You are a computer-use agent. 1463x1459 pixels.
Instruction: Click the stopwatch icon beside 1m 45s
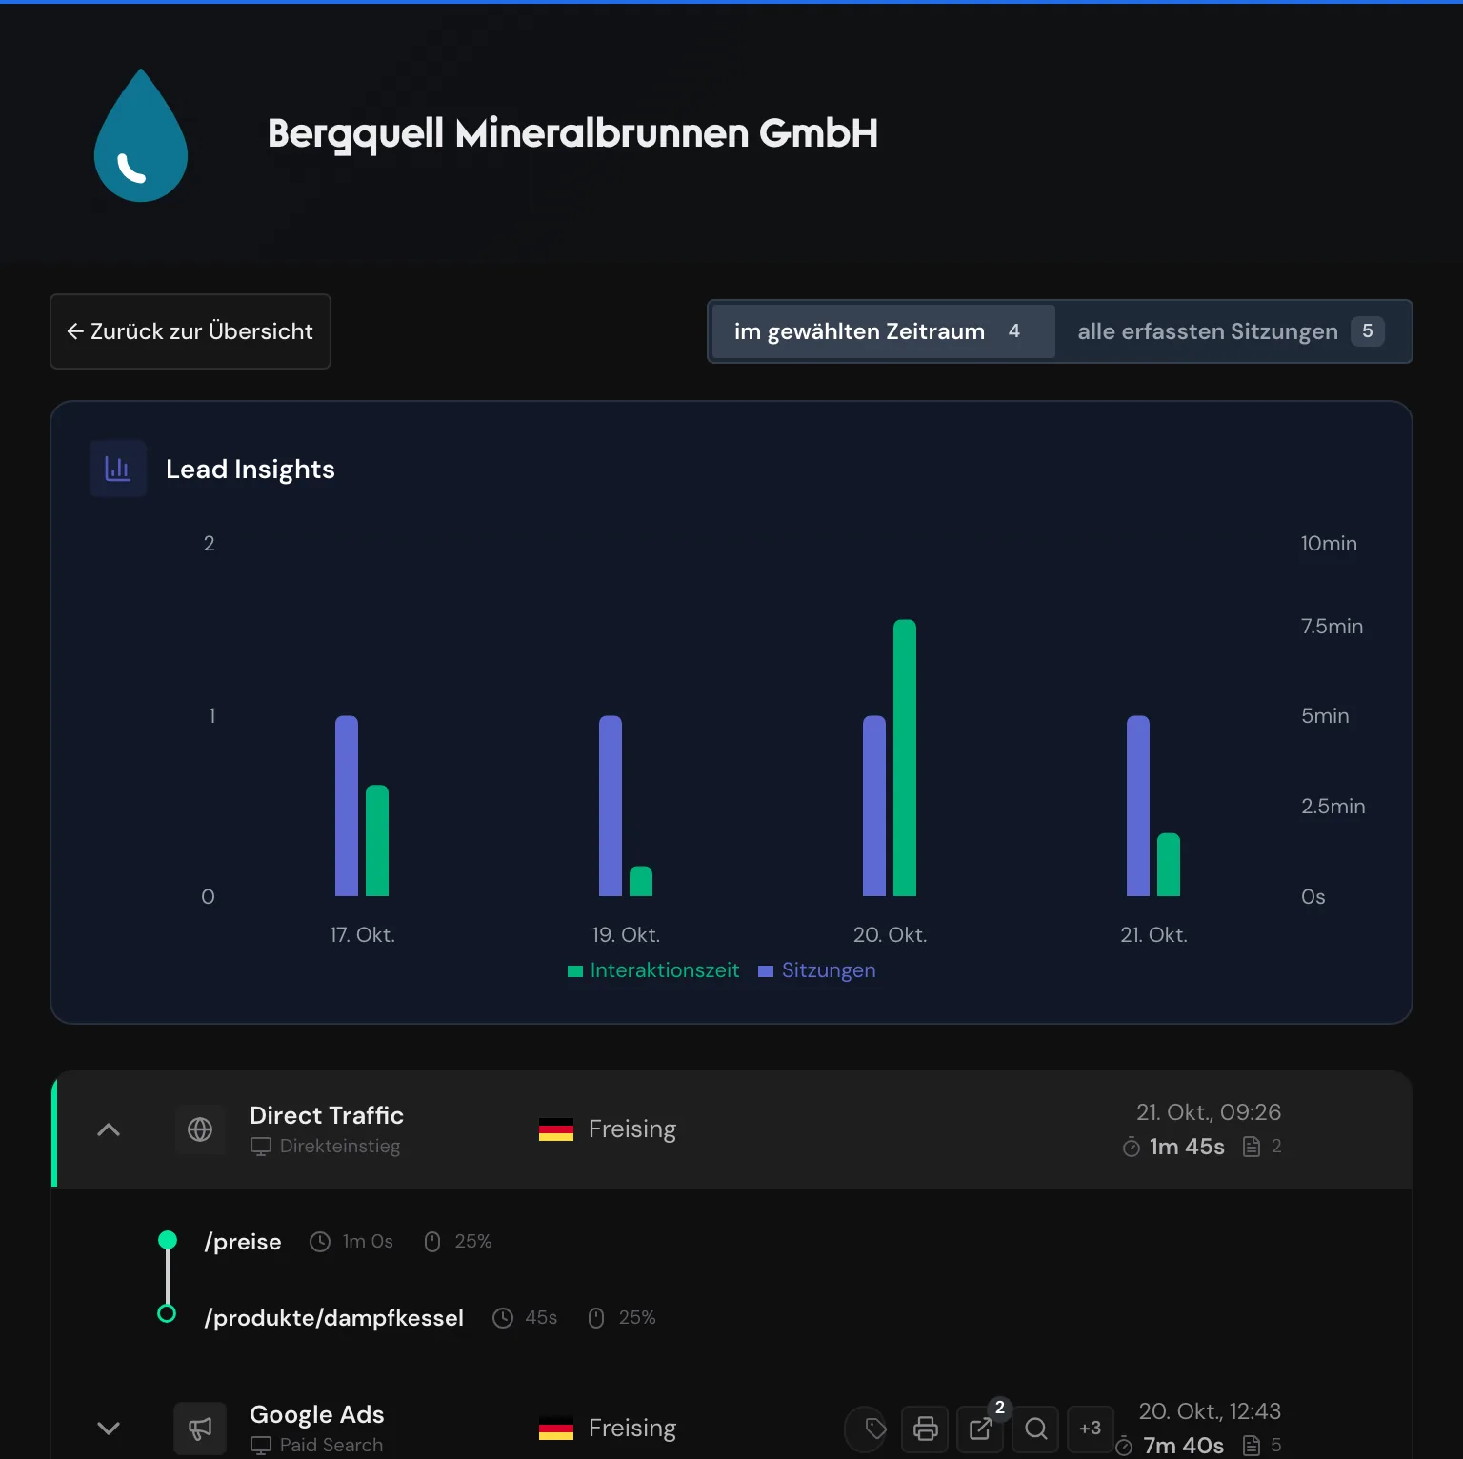pyautogui.click(x=1132, y=1148)
